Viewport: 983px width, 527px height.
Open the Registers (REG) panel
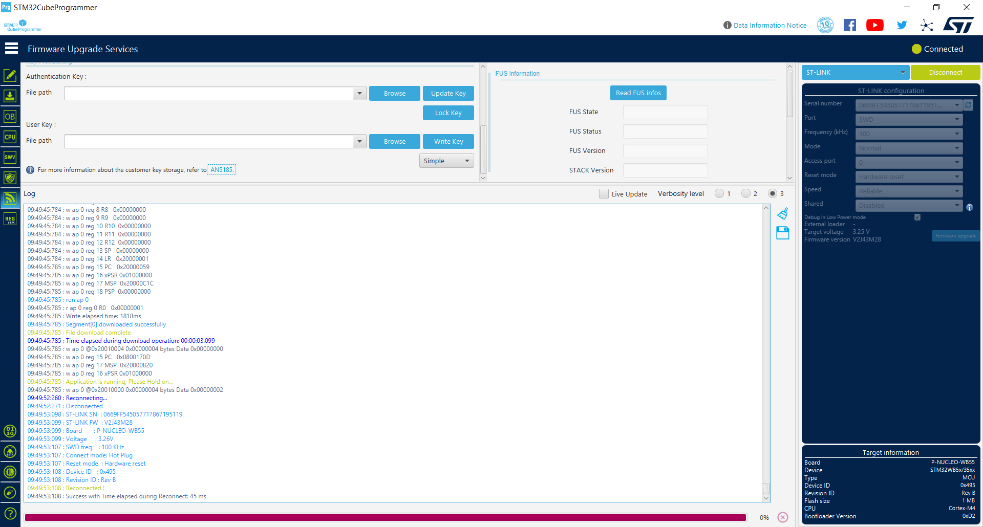pos(10,218)
